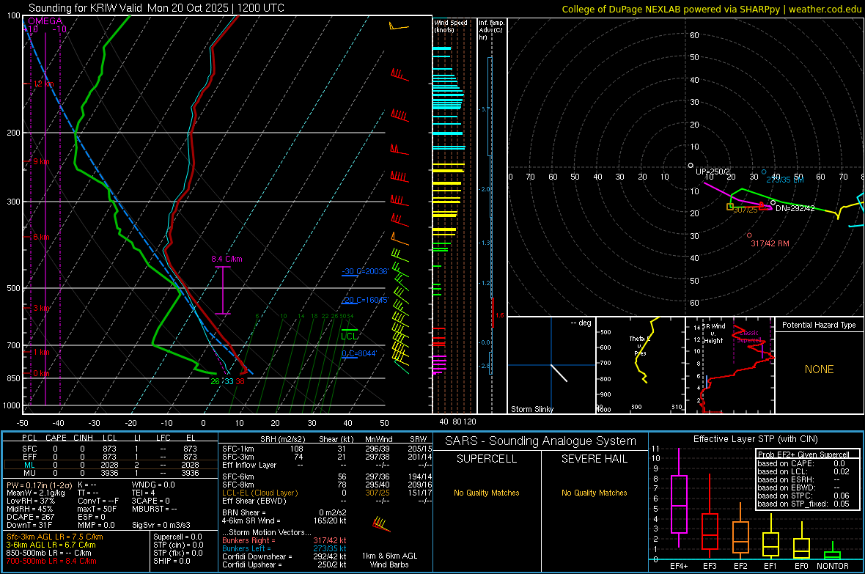The image size is (865, 574).
Task: Select the highlighted ML parcel row
Action: 109,465
